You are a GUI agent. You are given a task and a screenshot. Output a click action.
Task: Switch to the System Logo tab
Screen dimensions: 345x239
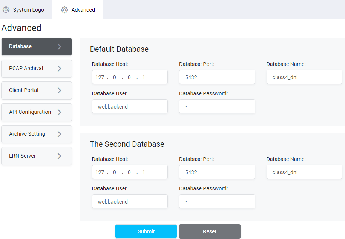click(28, 10)
